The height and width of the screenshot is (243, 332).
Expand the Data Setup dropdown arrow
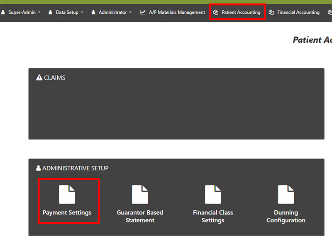[x=82, y=12]
